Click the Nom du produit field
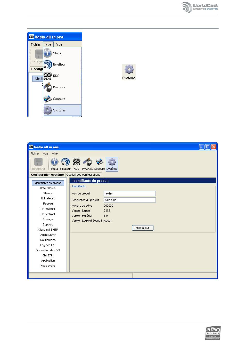245x349 pixels. (130, 193)
